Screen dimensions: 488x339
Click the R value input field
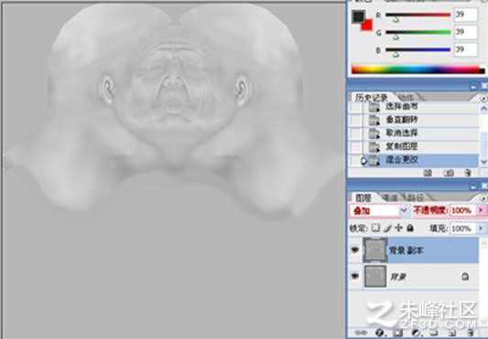466,15
